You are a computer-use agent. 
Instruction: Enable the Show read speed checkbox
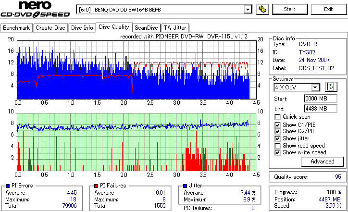tap(277, 146)
